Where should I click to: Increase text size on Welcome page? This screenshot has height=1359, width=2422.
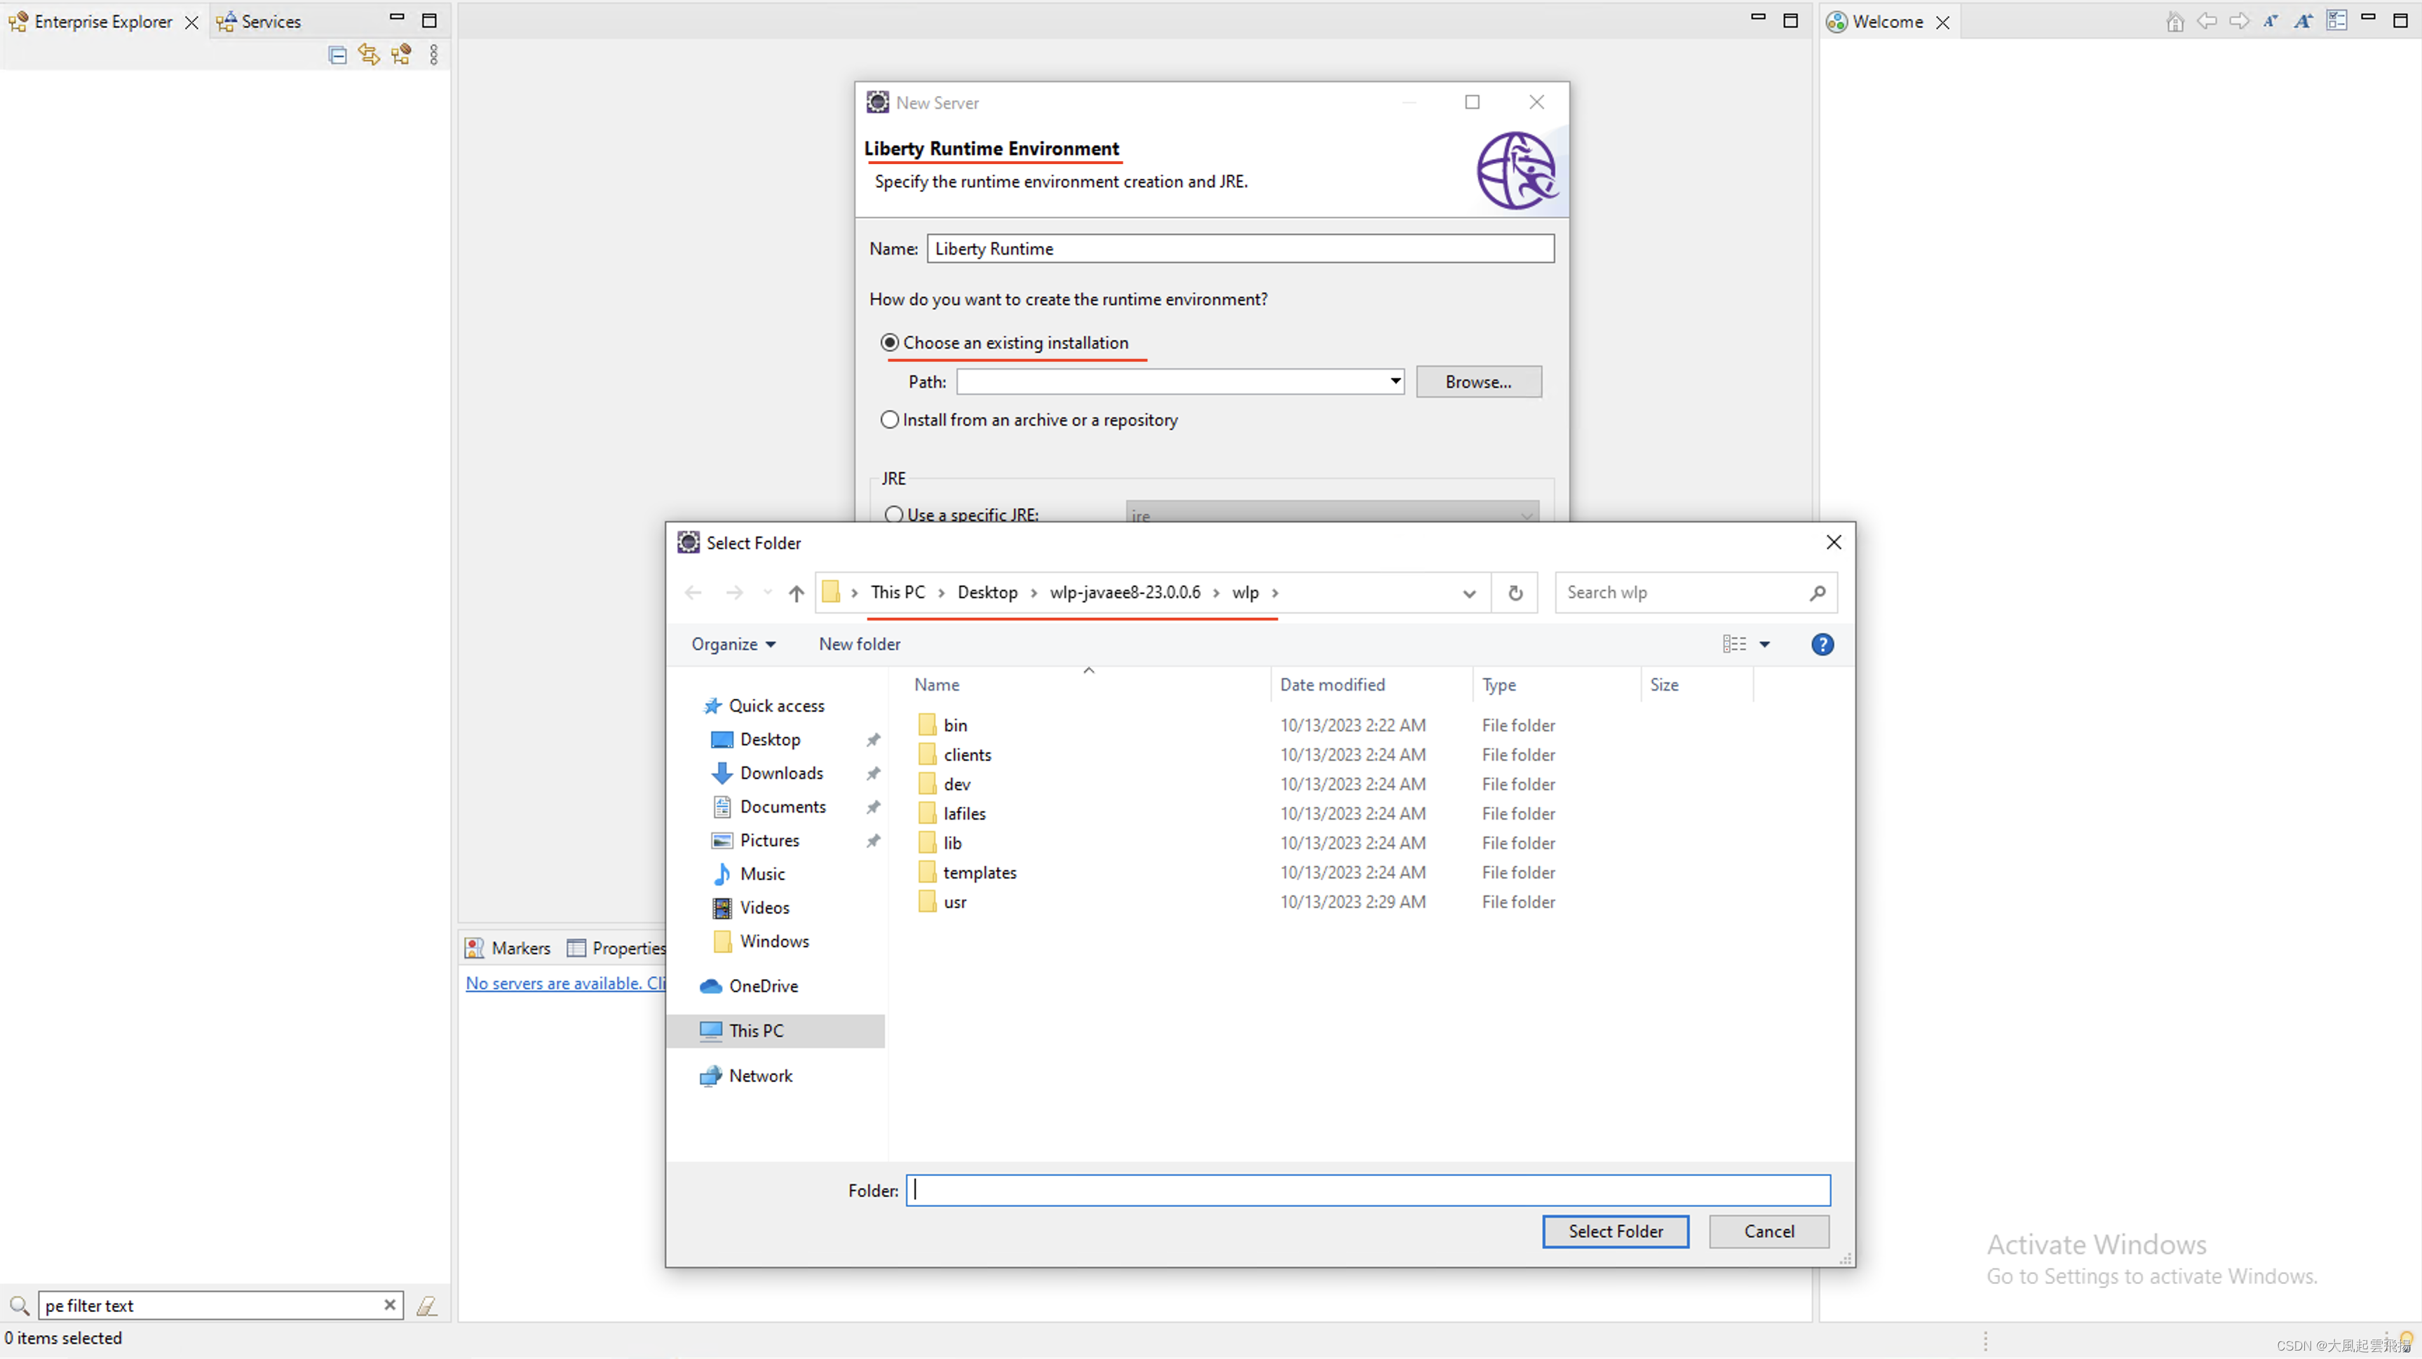(2303, 21)
